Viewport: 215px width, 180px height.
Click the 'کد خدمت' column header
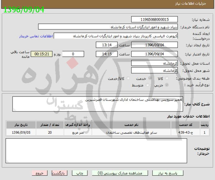[186, 125]
